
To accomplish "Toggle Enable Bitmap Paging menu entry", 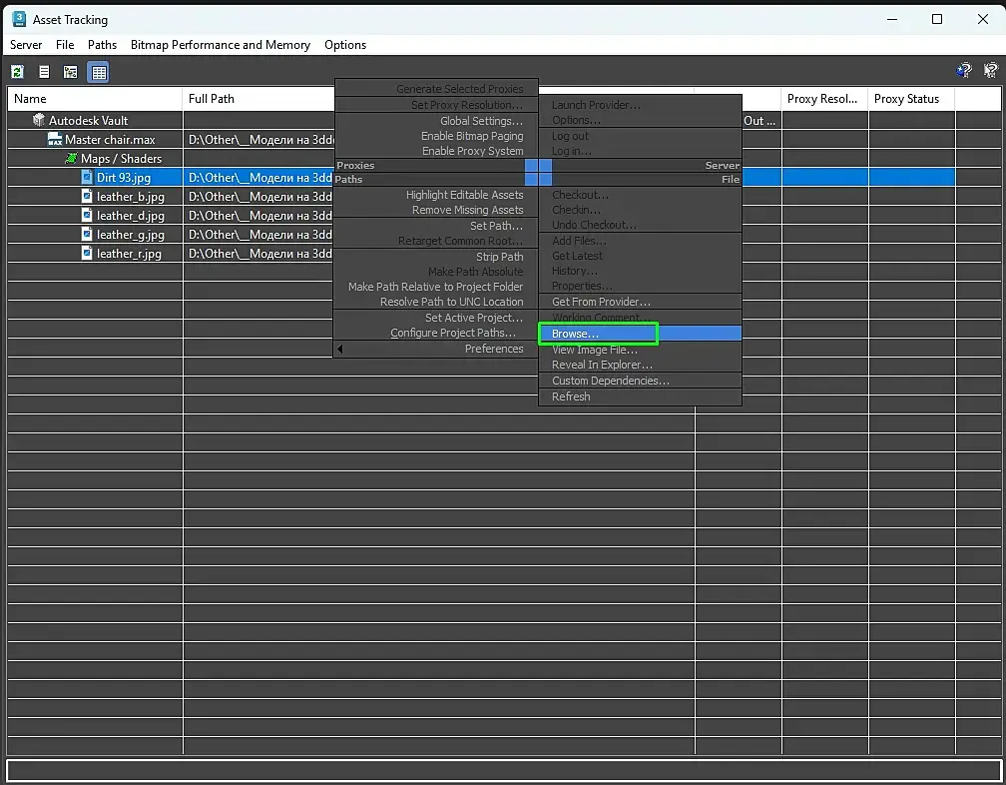I will (435, 136).
